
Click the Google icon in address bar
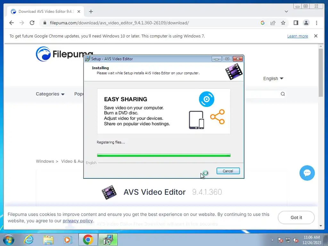(263, 23)
